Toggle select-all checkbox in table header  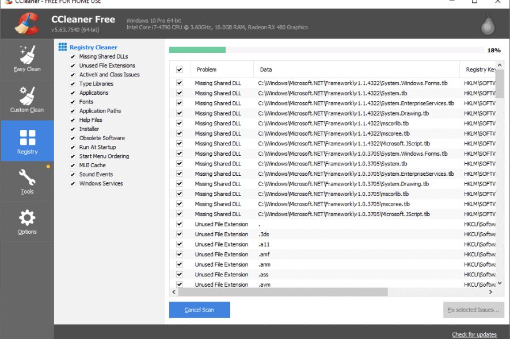tap(180, 70)
